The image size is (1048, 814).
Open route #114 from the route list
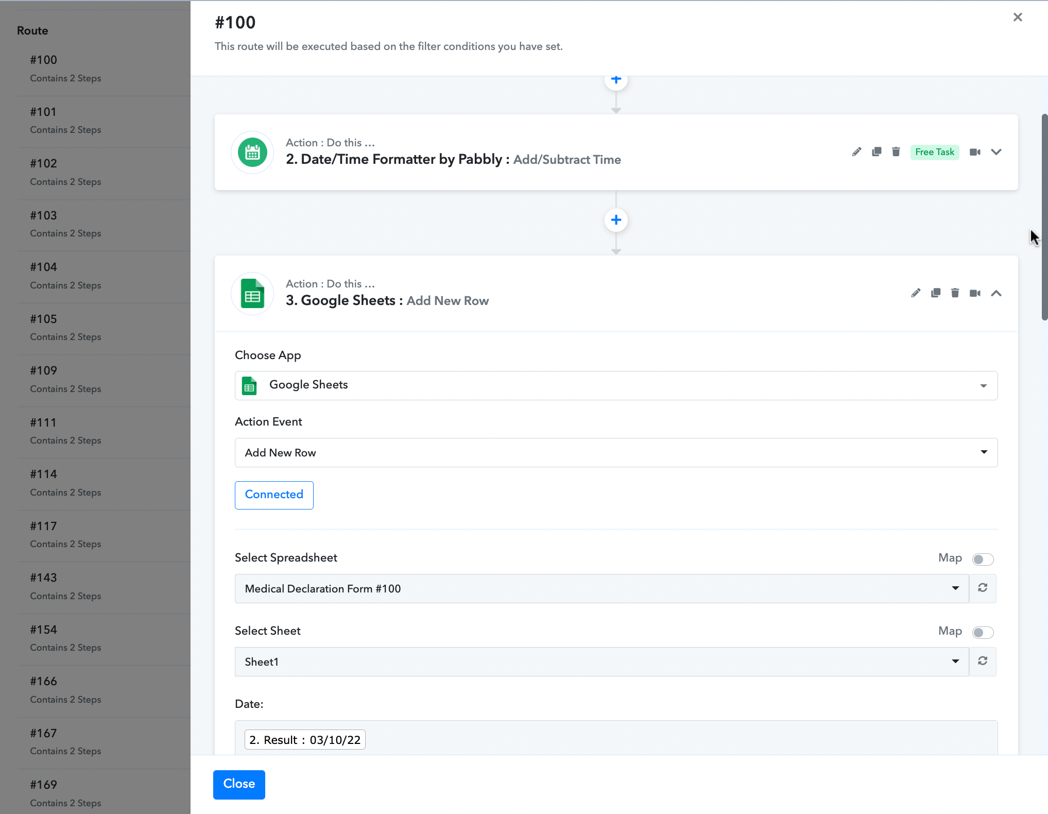click(104, 483)
